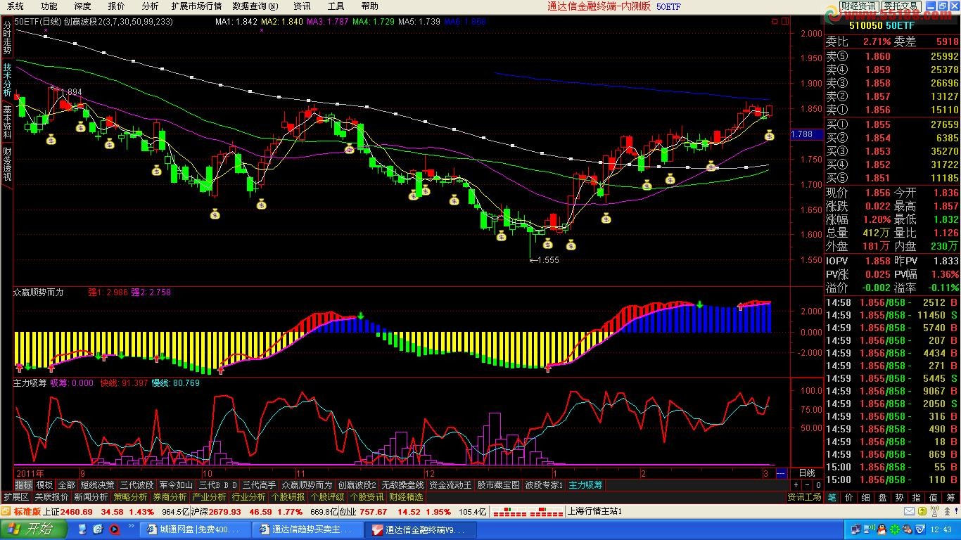Click the red media player quick launch icon
Viewport: 961px width, 540px height.
coord(114,529)
